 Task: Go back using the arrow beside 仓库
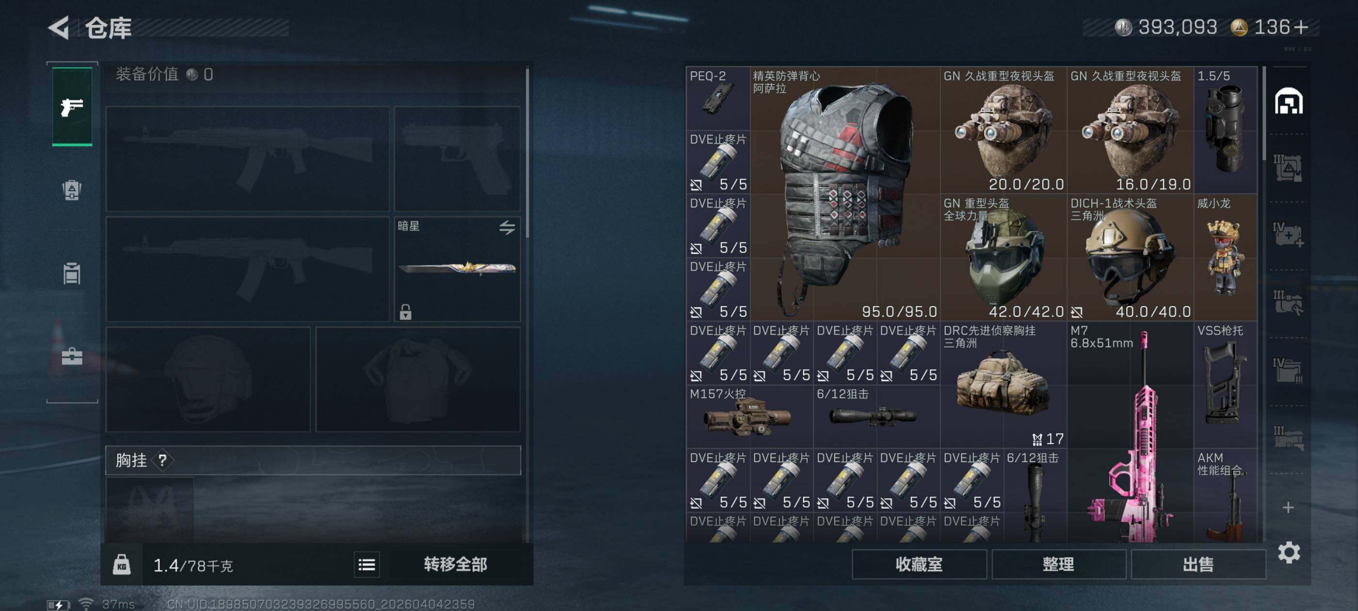[x=59, y=28]
